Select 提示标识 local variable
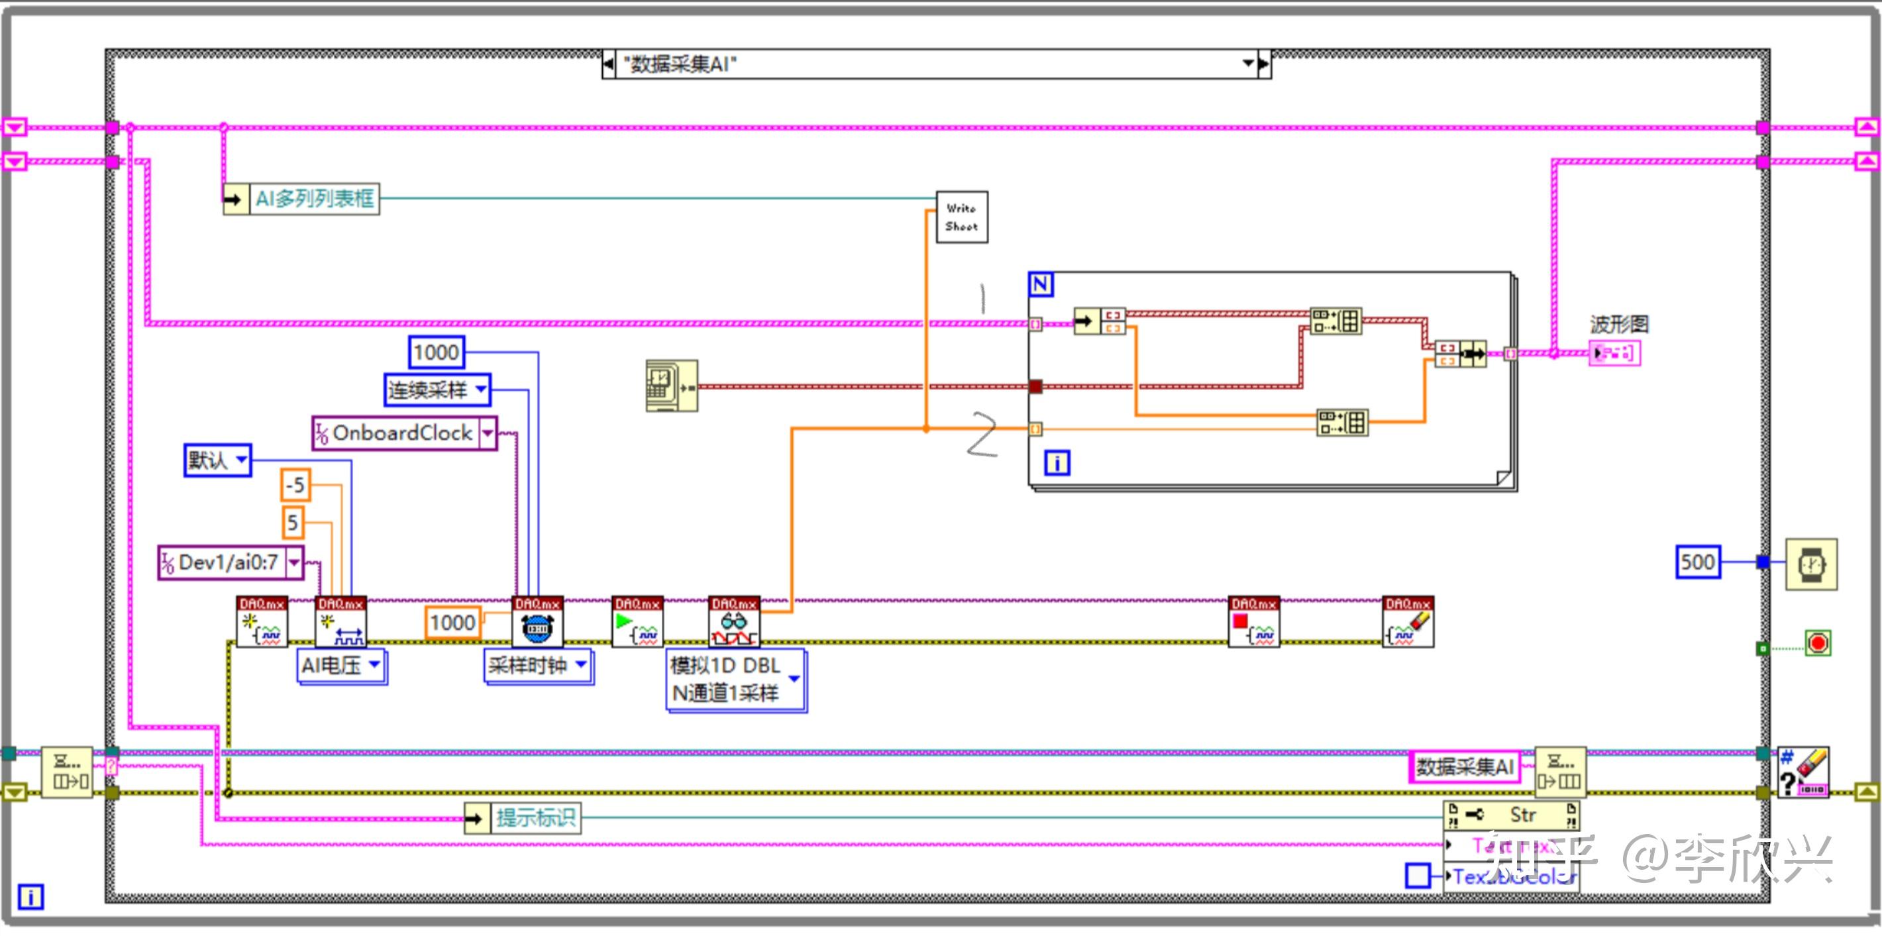The image size is (1882, 936). (523, 817)
